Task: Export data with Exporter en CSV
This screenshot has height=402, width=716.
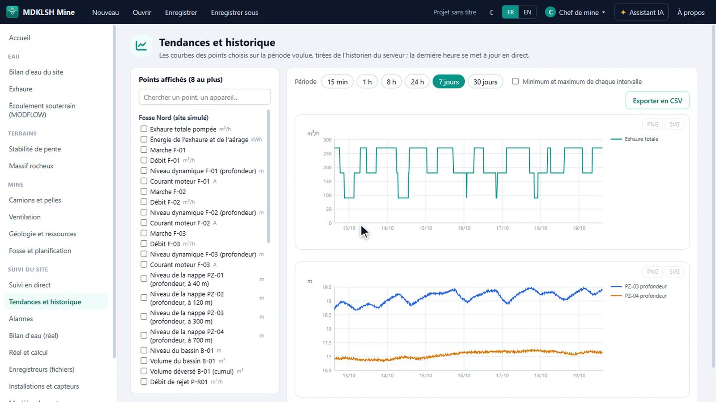Action: click(657, 100)
